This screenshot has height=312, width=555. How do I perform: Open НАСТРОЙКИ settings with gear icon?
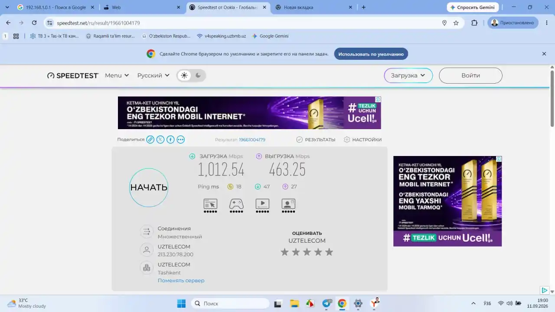(x=362, y=140)
